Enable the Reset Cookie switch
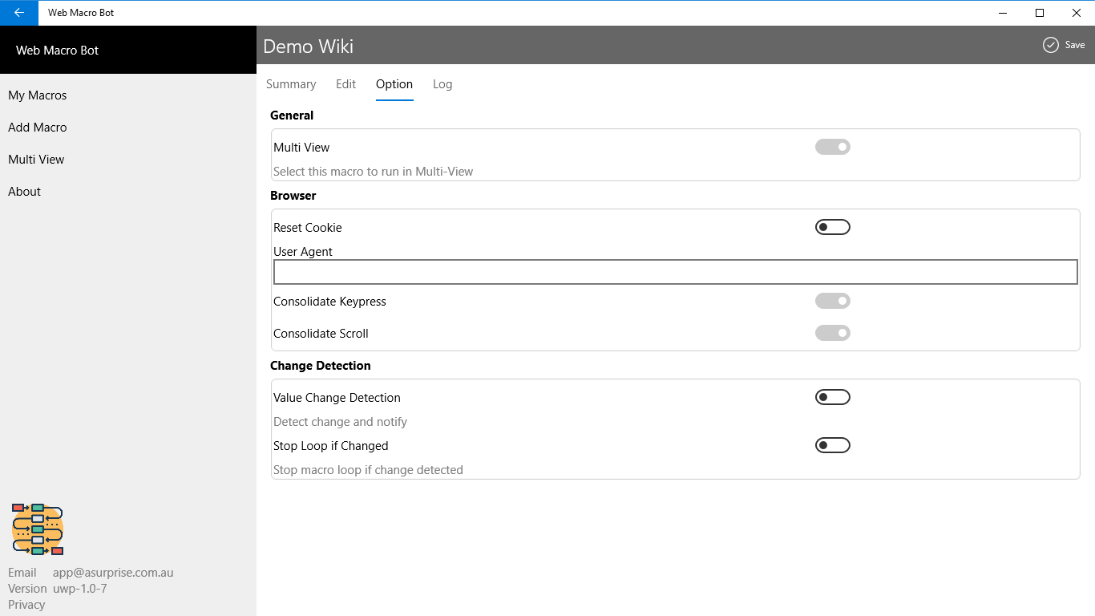The width and height of the screenshot is (1095, 616). [832, 227]
